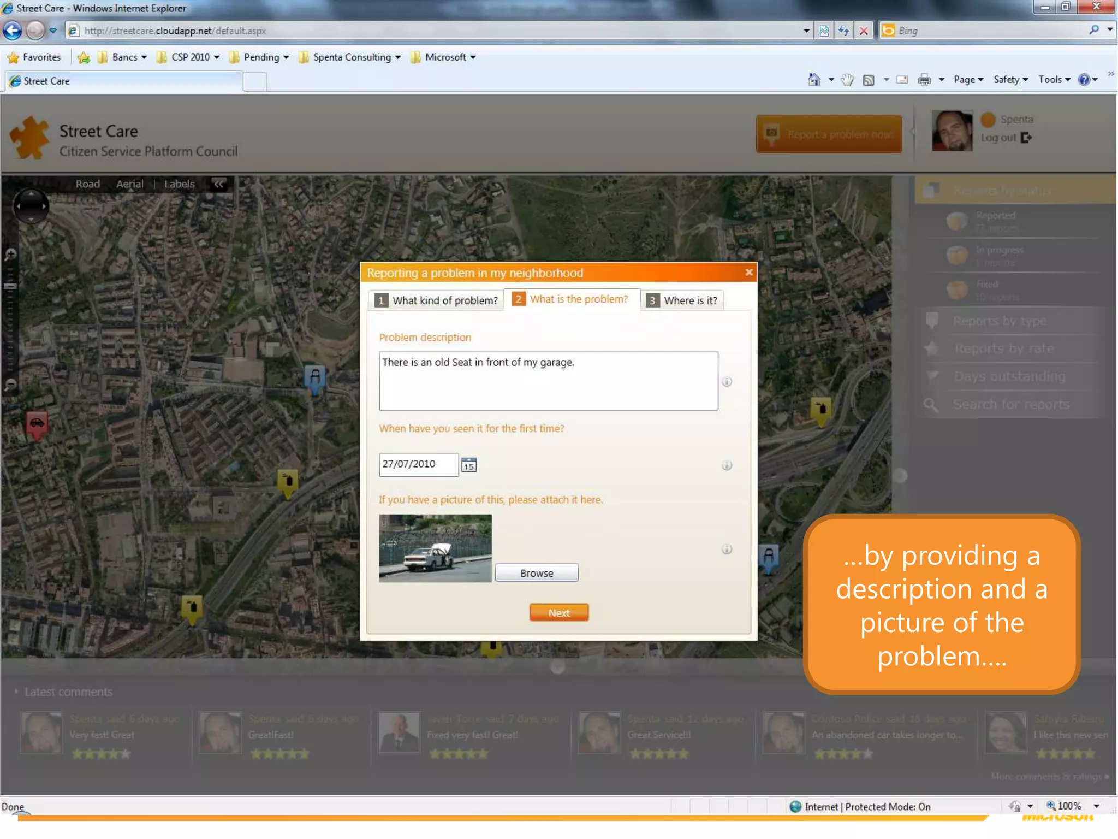Close the Reporting a problem dialog
Screen dimensions: 1118x839
749,272
